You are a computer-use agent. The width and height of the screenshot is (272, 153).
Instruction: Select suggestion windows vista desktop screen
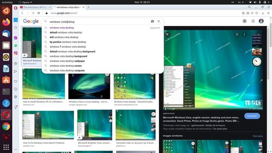(65, 66)
